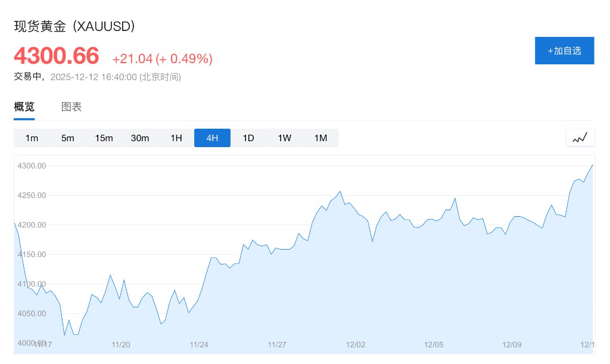The height and width of the screenshot is (364, 610).
Task: Click the 11/24 date on x-axis
Action: click(199, 344)
